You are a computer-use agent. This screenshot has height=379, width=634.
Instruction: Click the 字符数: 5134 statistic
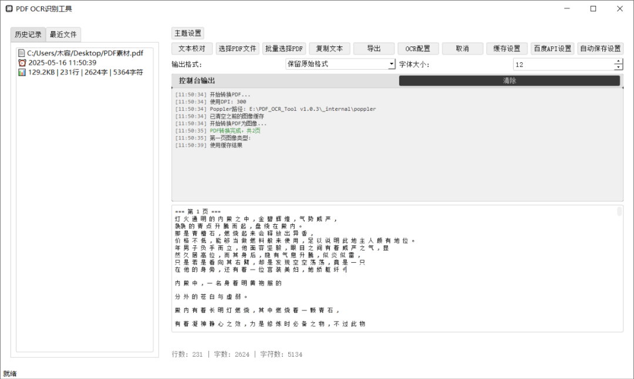pos(281,354)
